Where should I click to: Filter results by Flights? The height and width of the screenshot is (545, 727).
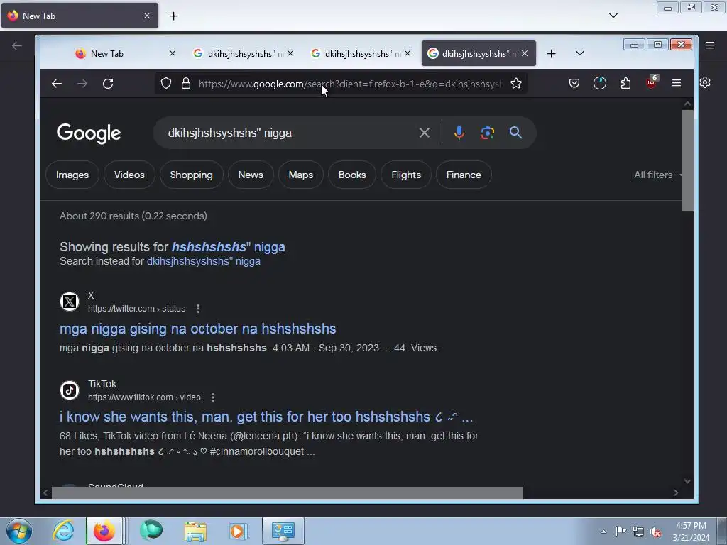[x=406, y=175]
